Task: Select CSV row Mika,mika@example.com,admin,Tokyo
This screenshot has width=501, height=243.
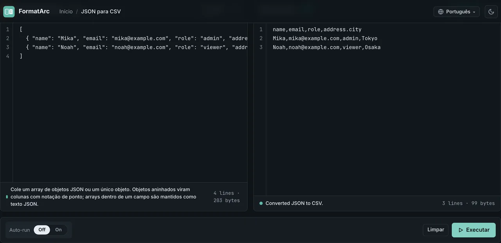Action: click(x=325, y=38)
